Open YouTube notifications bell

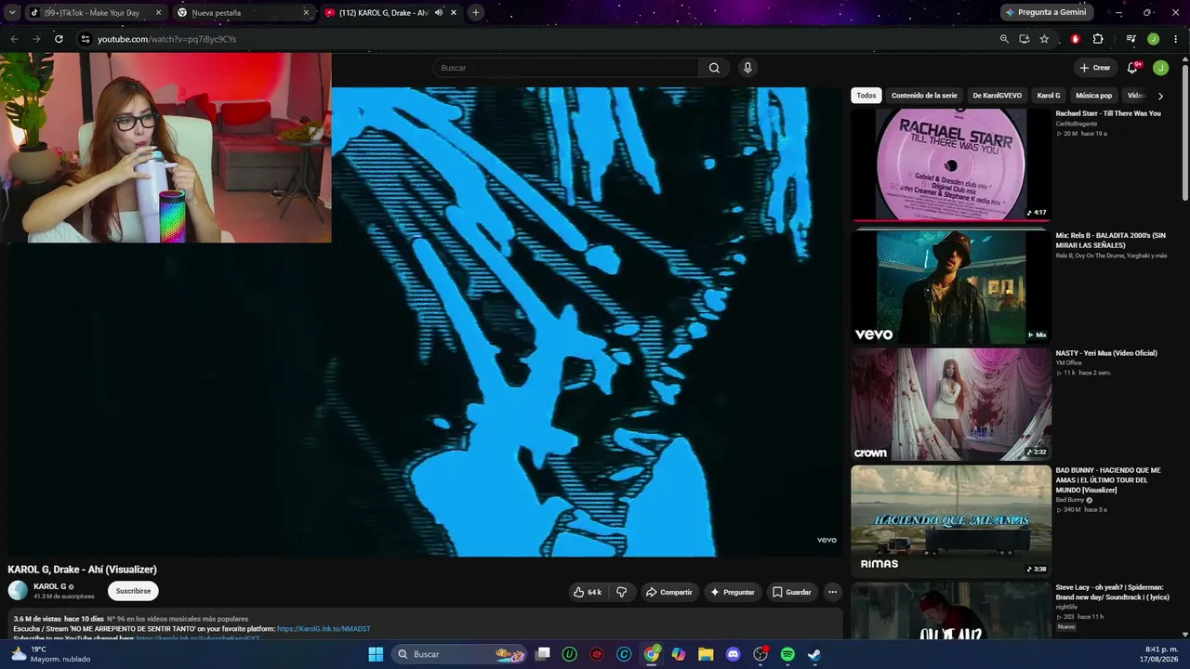click(1133, 68)
